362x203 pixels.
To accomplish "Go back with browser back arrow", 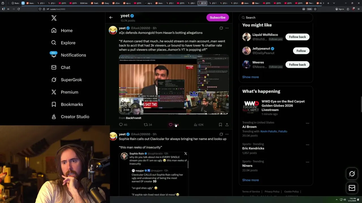I will [8, 9].
